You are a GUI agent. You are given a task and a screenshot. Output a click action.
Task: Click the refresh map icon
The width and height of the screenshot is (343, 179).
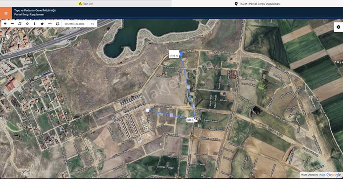(20, 24)
